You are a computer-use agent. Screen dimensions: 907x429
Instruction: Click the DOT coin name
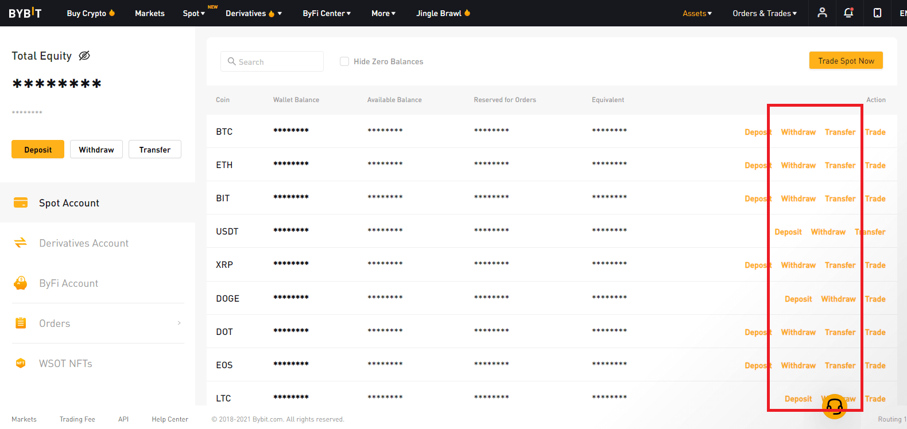click(x=224, y=332)
